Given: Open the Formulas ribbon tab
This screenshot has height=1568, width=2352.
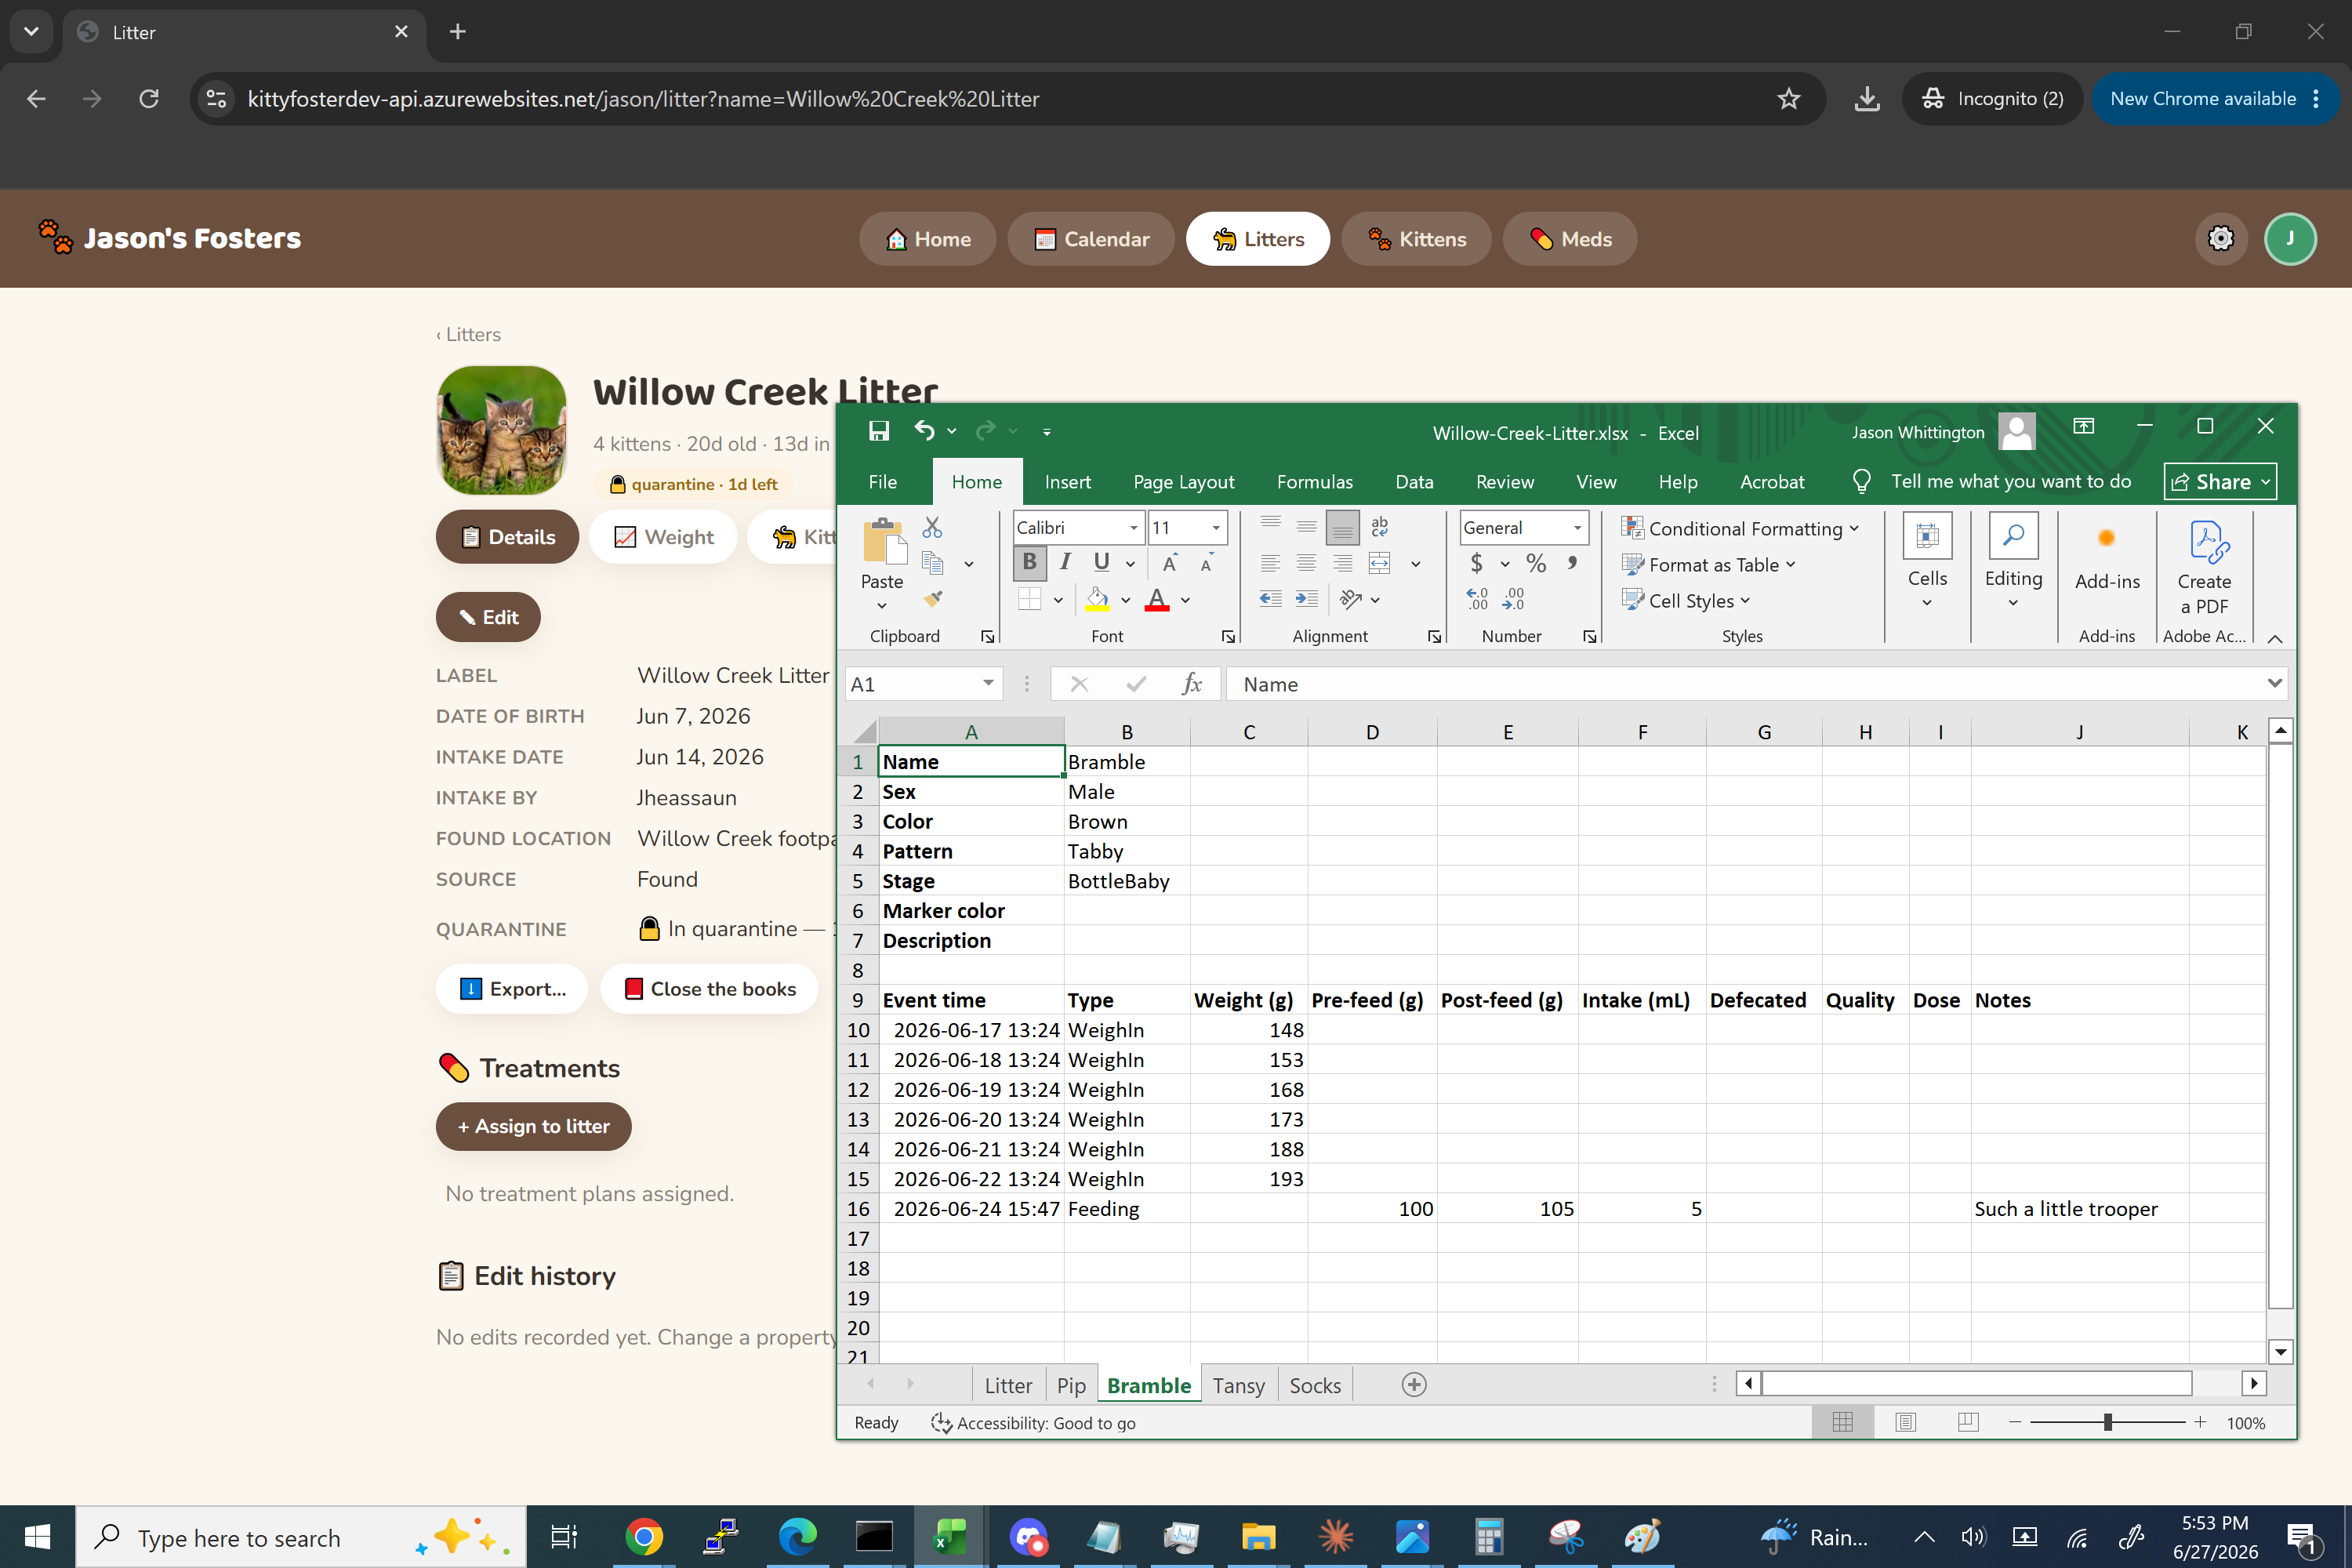Looking at the screenshot, I should (x=1314, y=482).
